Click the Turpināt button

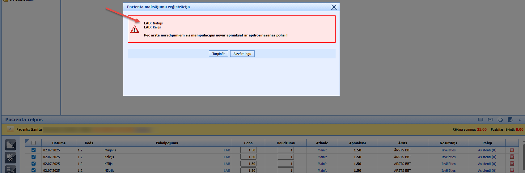[x=218, y=54]
